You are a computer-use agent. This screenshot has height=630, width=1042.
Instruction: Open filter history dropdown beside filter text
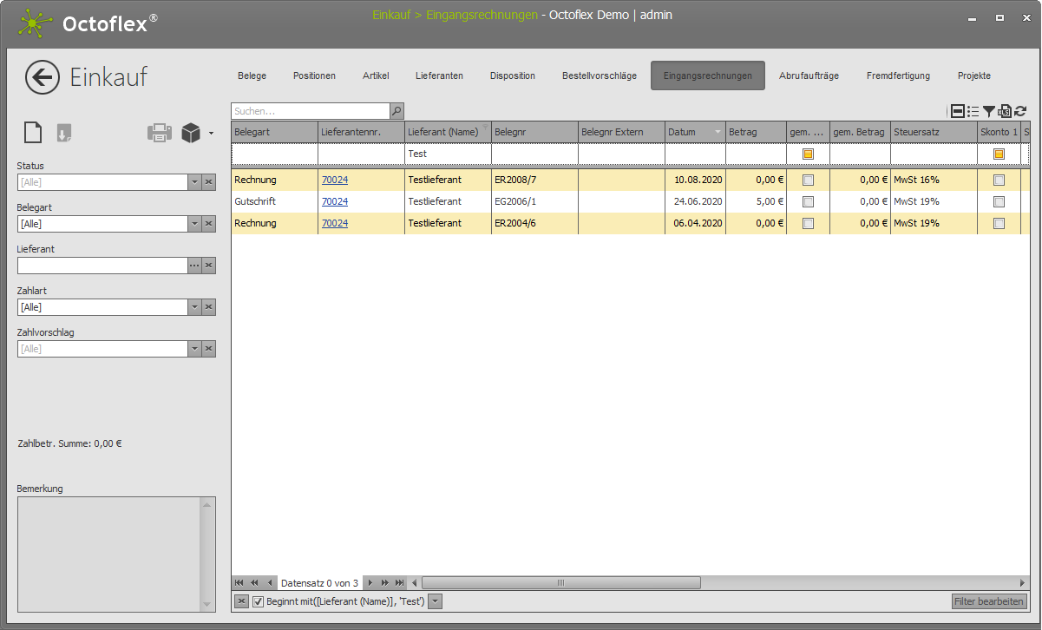tap(436, 601)
